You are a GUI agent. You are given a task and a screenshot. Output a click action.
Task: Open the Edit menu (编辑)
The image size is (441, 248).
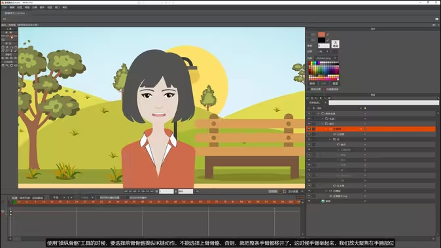[x=12, y=7]
